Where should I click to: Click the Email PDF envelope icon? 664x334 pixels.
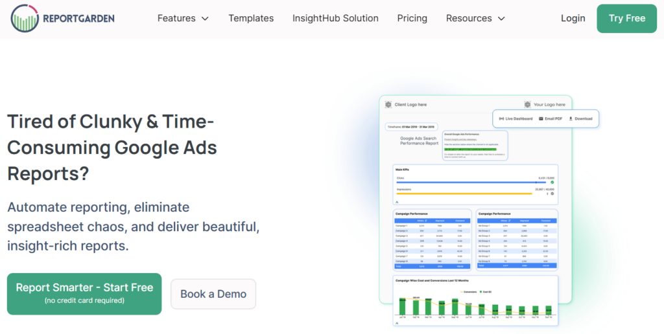[x=541, y=119]
